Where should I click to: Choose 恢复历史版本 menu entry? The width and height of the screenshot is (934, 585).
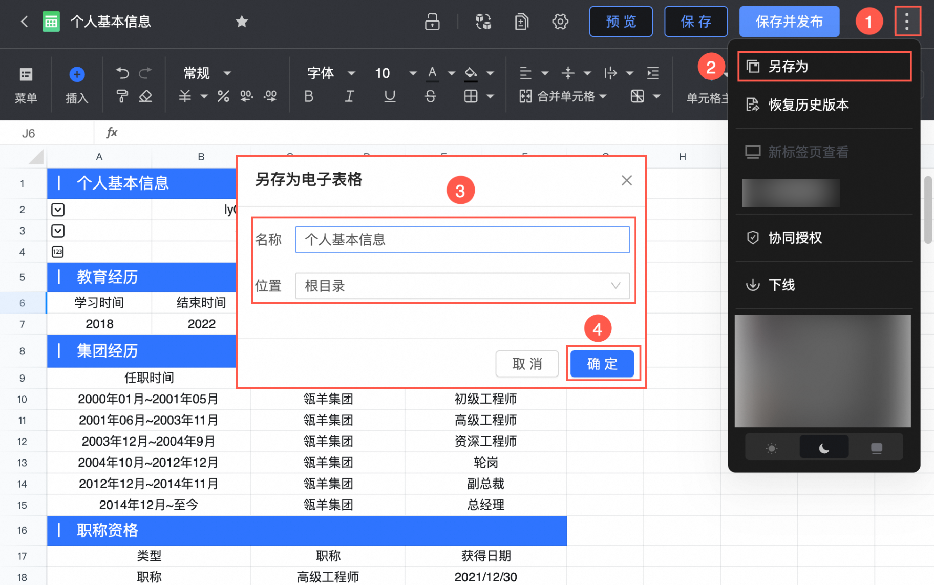(x=808, y=105)
